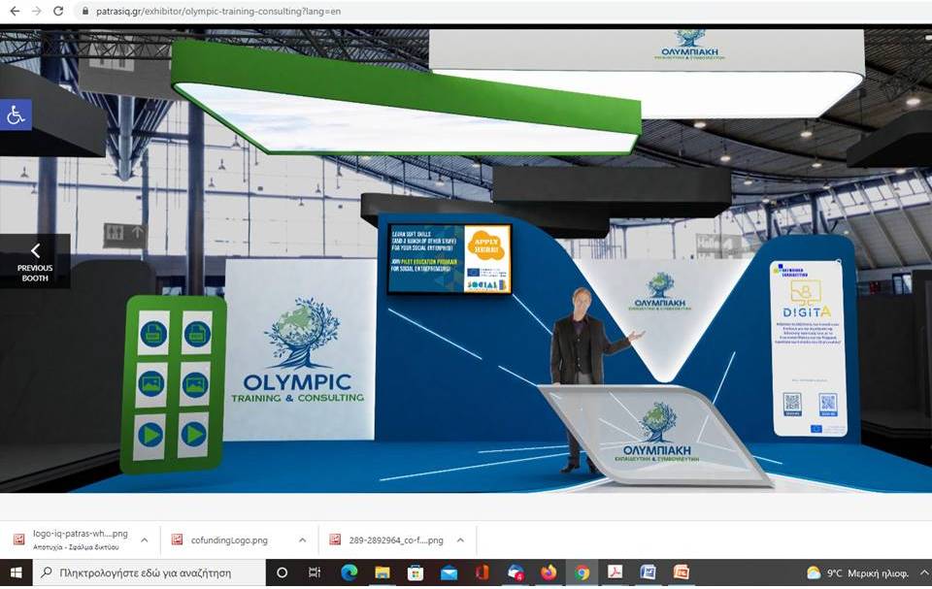Play the bottom-right video icon
Image resolution: width=932 pixels, height=589 pixels.
coord(193,435)
